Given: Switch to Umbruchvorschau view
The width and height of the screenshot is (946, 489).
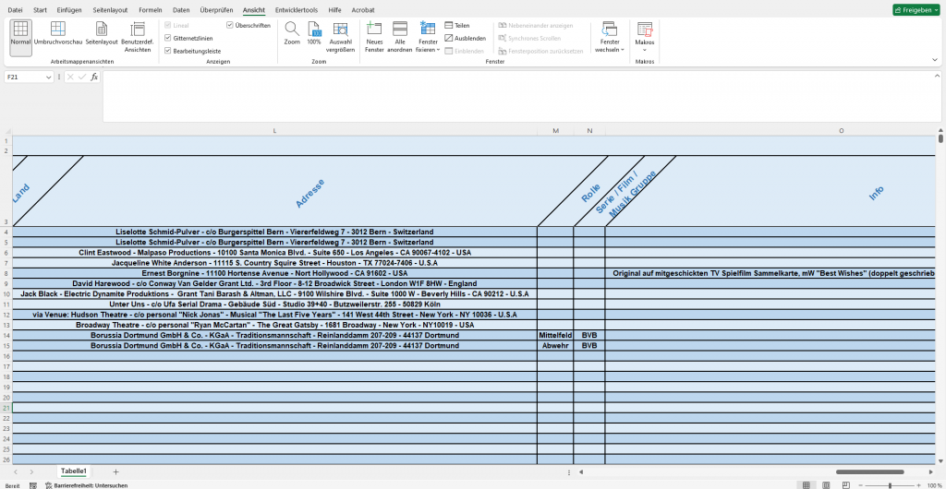Looking at the screenshot, I should click(x=58, y=34).
